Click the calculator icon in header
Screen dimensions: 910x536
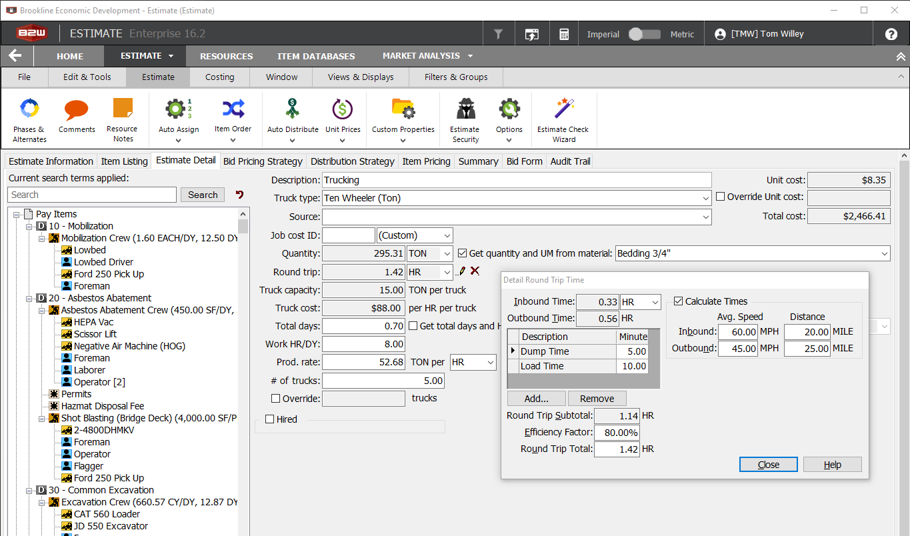tap(564, 34)
